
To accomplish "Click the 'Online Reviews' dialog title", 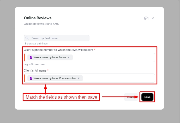I will (37, 18).
